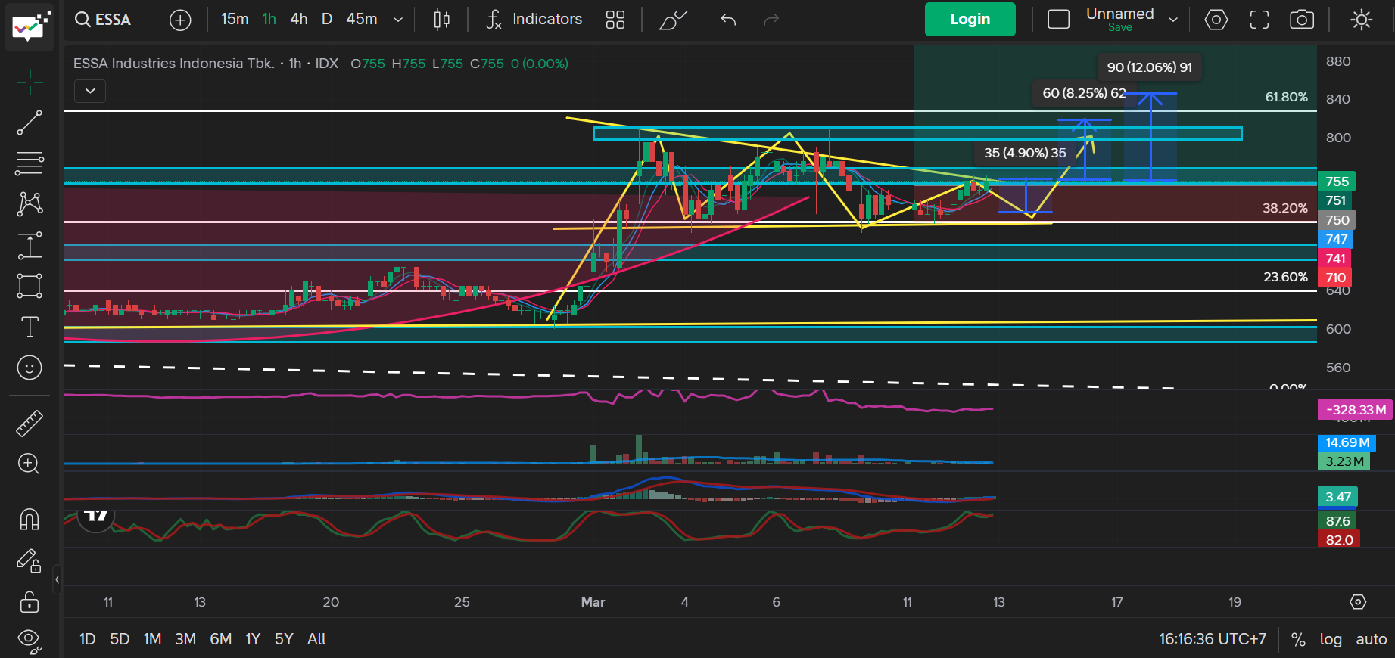Open the Unnamed layout dropdown arrow
Viewport: 1395px width, 658px height.
[x=1173, y=20]
